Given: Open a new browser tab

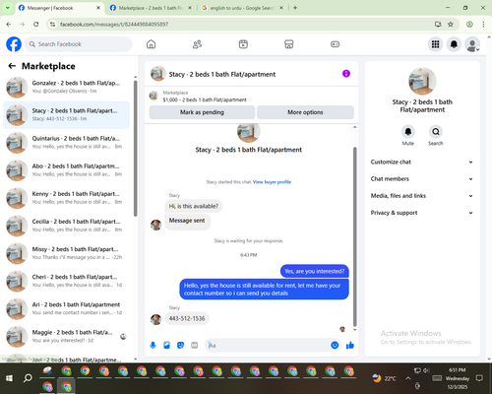Looking at the screenshot, I should click(295, 8).
